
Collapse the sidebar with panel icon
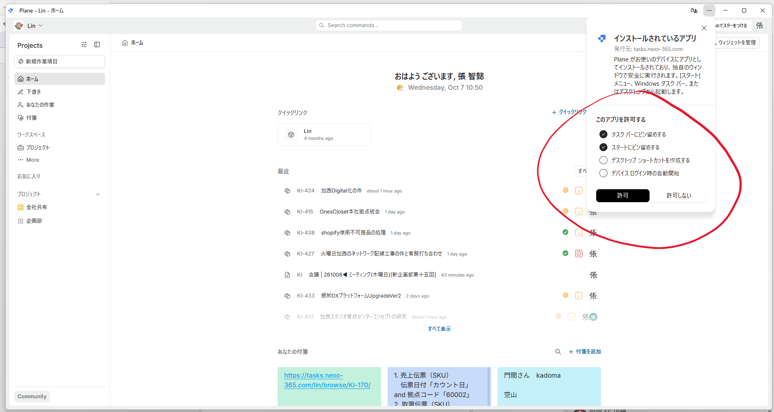[97, 45]
